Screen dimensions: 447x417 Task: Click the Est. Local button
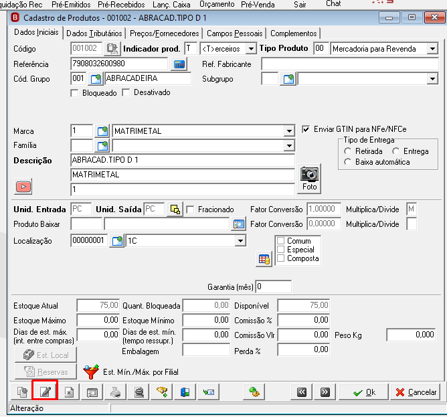(46, 355)
